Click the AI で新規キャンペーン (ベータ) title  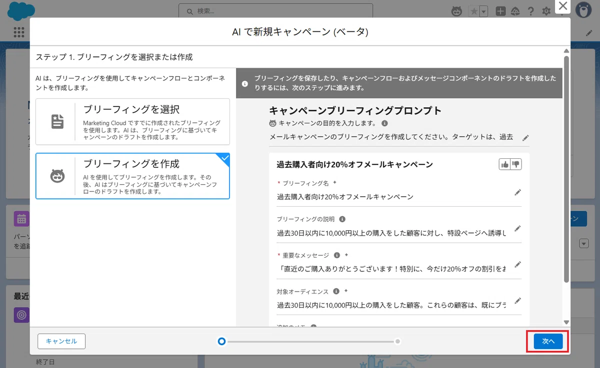tap(300, 32)
